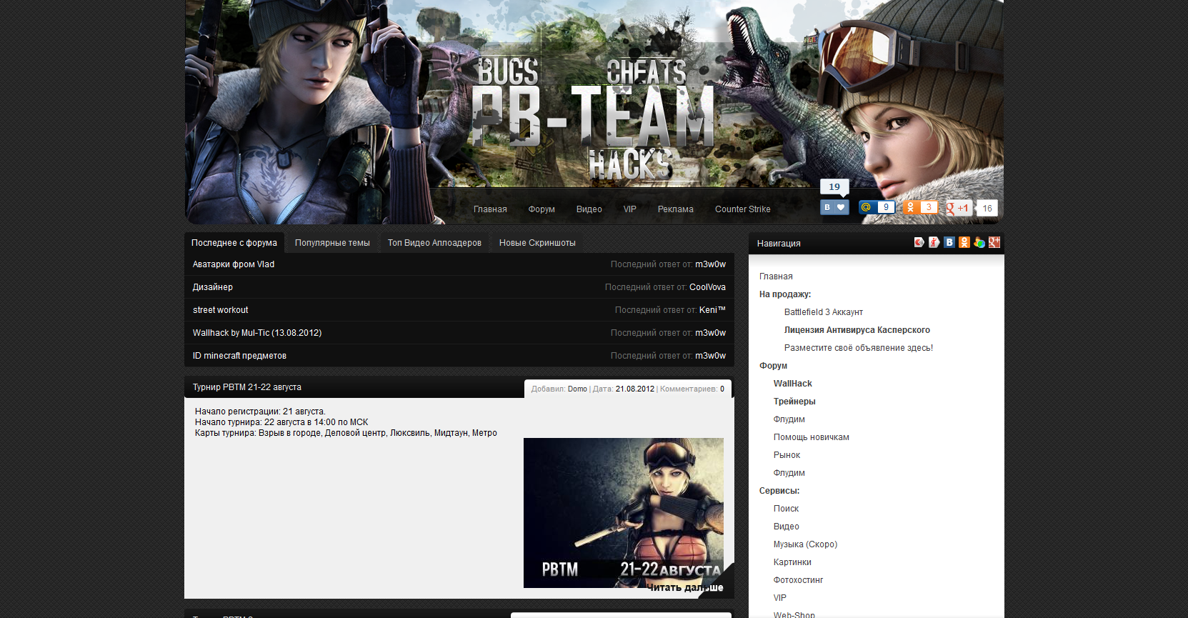Open the Wallhack by Mul-Tic (13.08.2012) topic
Screen dimensions: 1188x618
(257, 333)
